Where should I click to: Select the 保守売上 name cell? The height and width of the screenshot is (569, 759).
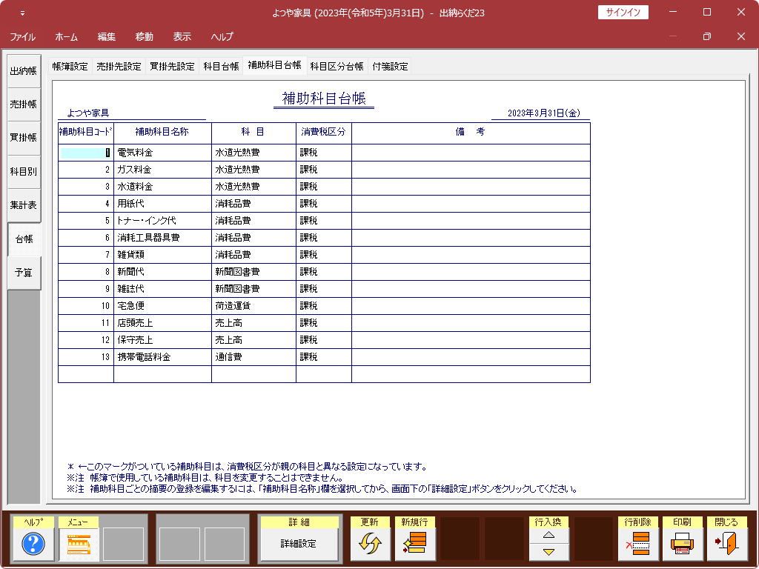tap(162, 340)
